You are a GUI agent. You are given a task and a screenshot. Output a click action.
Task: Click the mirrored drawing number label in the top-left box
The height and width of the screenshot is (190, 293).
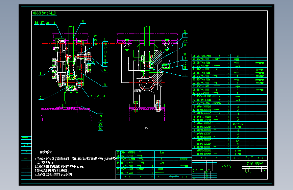click(x=44, y=13)
